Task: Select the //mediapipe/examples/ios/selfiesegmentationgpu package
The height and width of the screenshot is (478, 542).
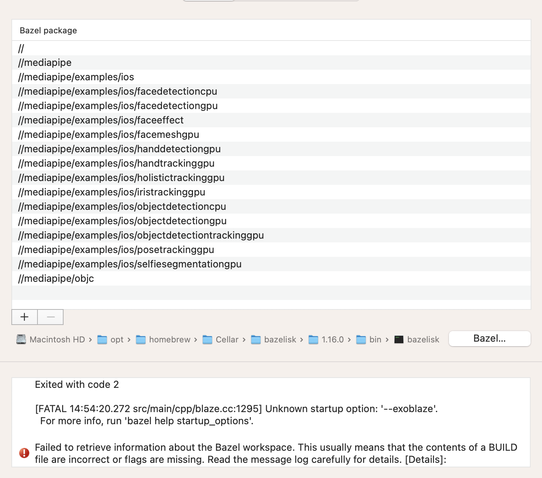Action: pos(130,264)
